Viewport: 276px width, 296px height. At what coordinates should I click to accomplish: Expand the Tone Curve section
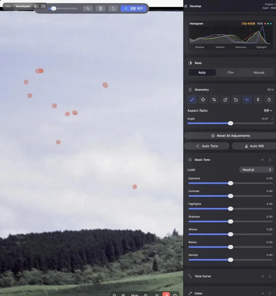pos(263,276)
